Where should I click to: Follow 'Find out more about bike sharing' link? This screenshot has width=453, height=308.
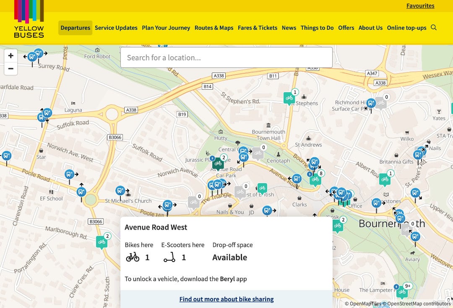(226, 299)
